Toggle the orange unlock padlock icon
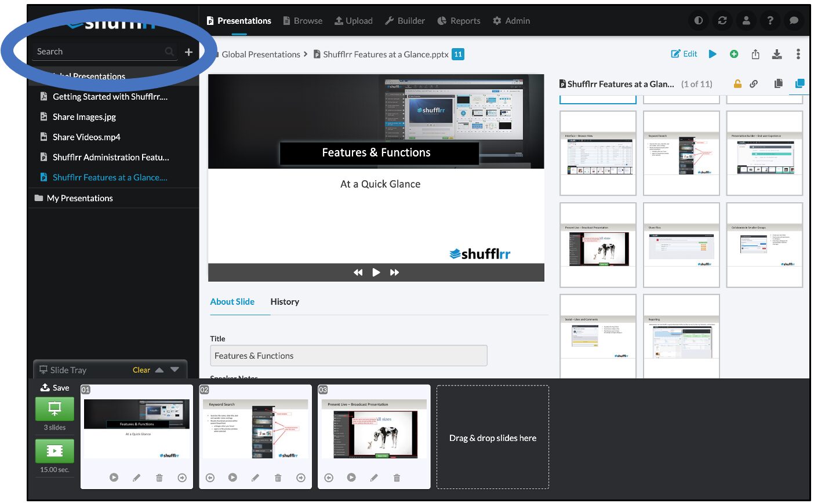This screenshot has height=503, width=814. point(737,83)
